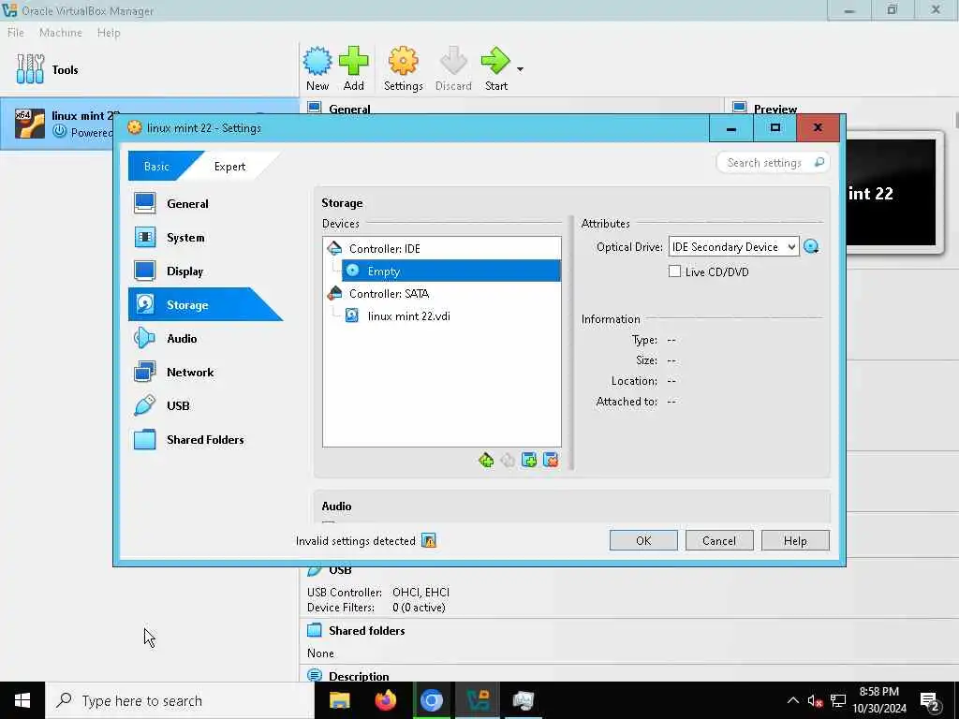The image size is (959, 719).
Task: Click the Search settings field
Action: pyautogui.click(x=773, y=163)
